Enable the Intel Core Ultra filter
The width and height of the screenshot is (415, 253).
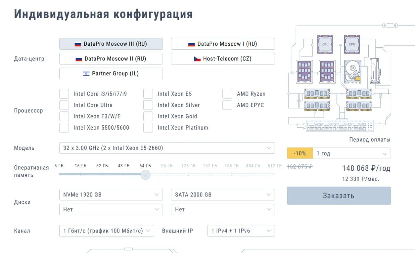(64, 105)
